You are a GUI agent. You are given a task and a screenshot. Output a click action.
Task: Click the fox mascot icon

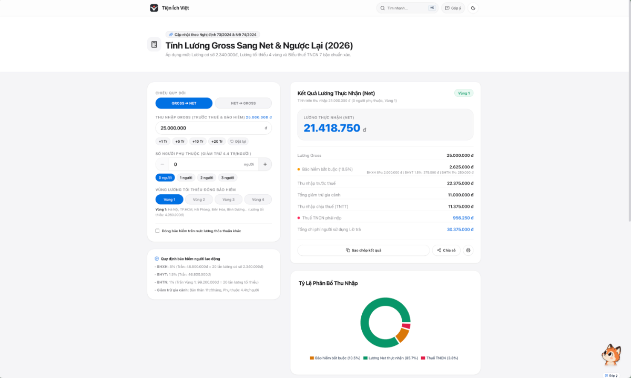[x=613, y=355]
